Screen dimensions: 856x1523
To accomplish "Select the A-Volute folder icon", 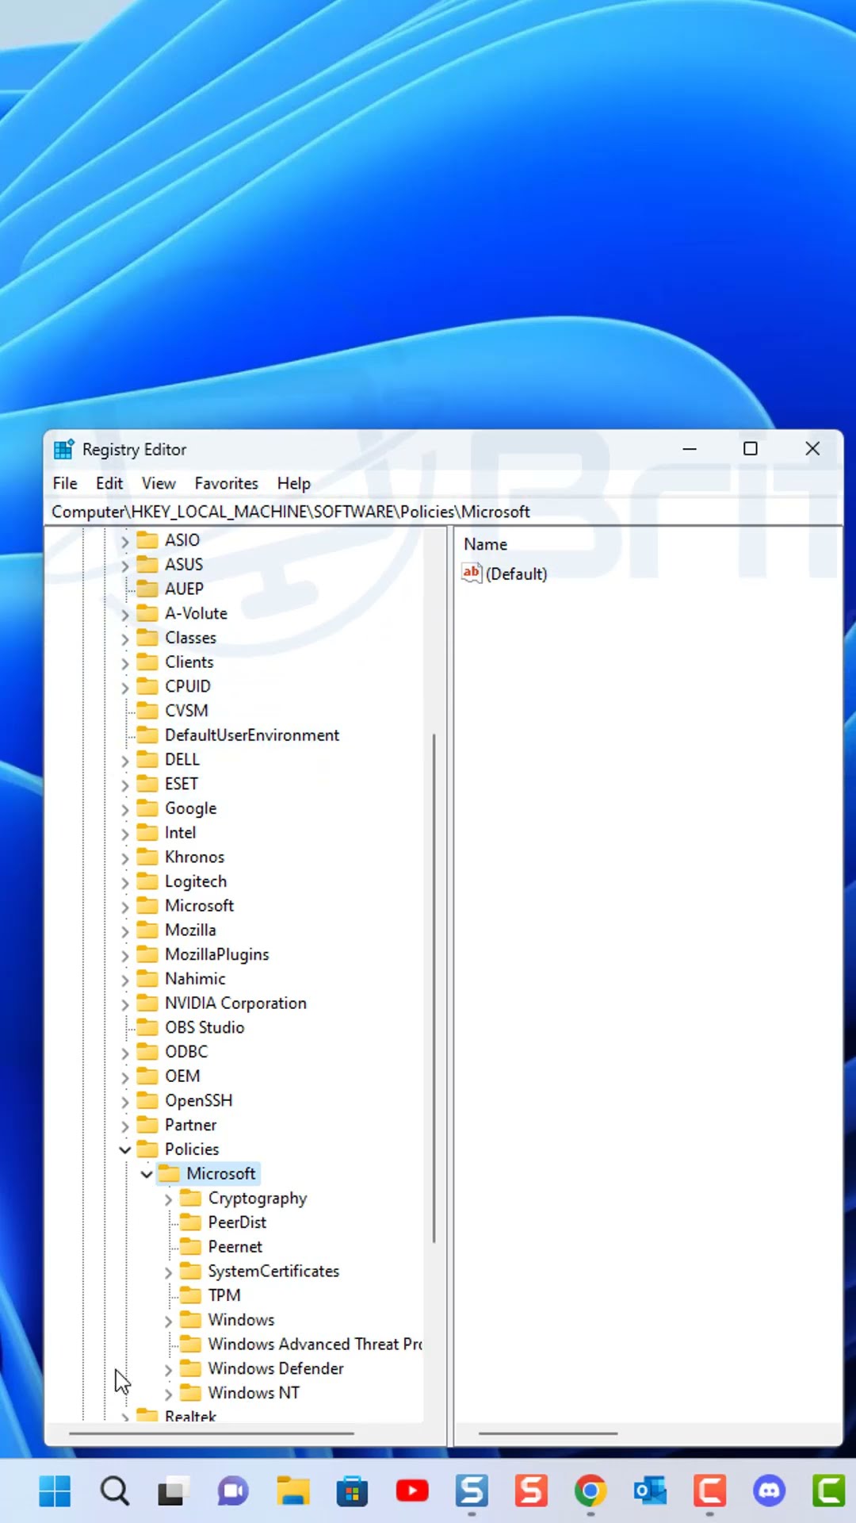I will (x=147, y=613).
